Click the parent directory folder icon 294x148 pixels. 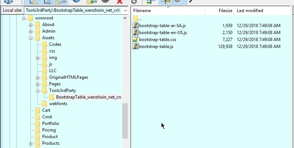(135, 19)
